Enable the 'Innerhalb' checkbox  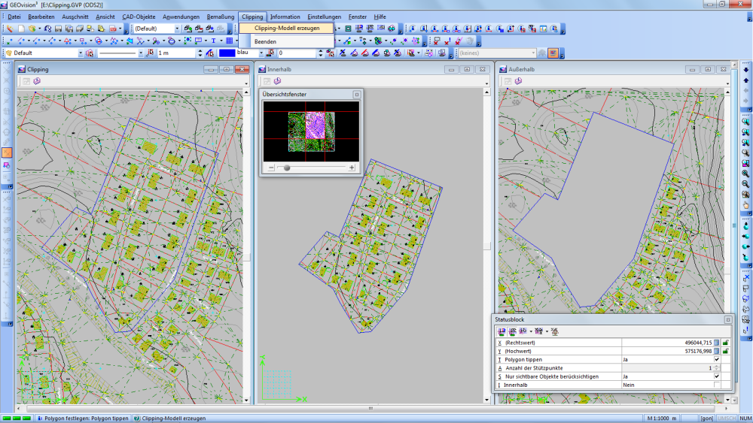tap(717, 385)
